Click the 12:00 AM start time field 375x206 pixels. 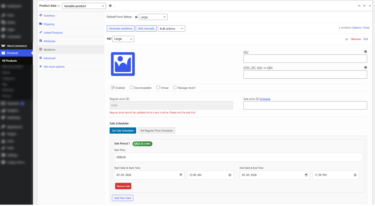[x=210, y=175]
